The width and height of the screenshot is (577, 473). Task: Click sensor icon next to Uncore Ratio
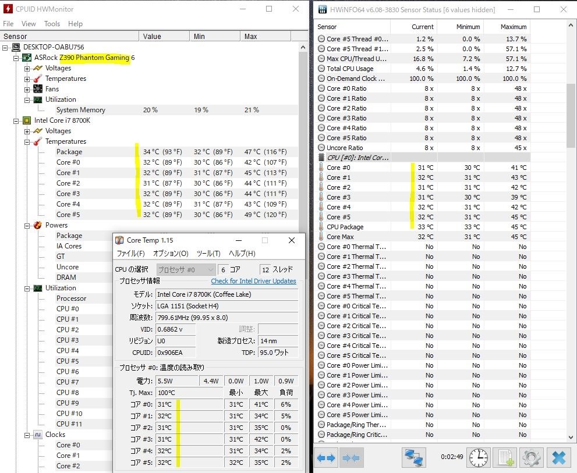[321, 148]
